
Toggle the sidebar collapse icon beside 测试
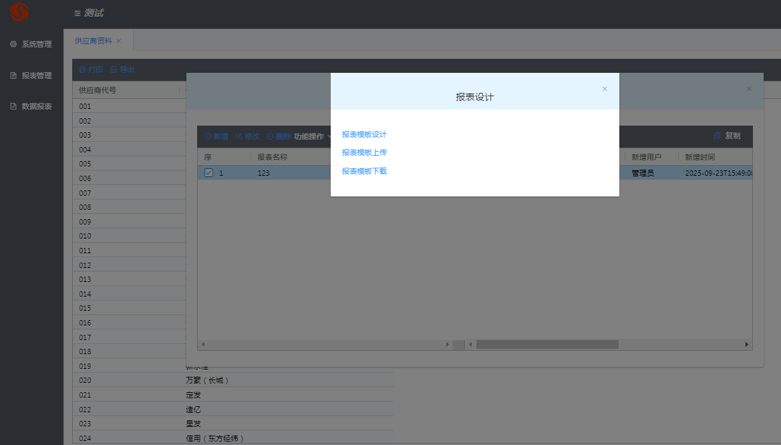(77, 13)
